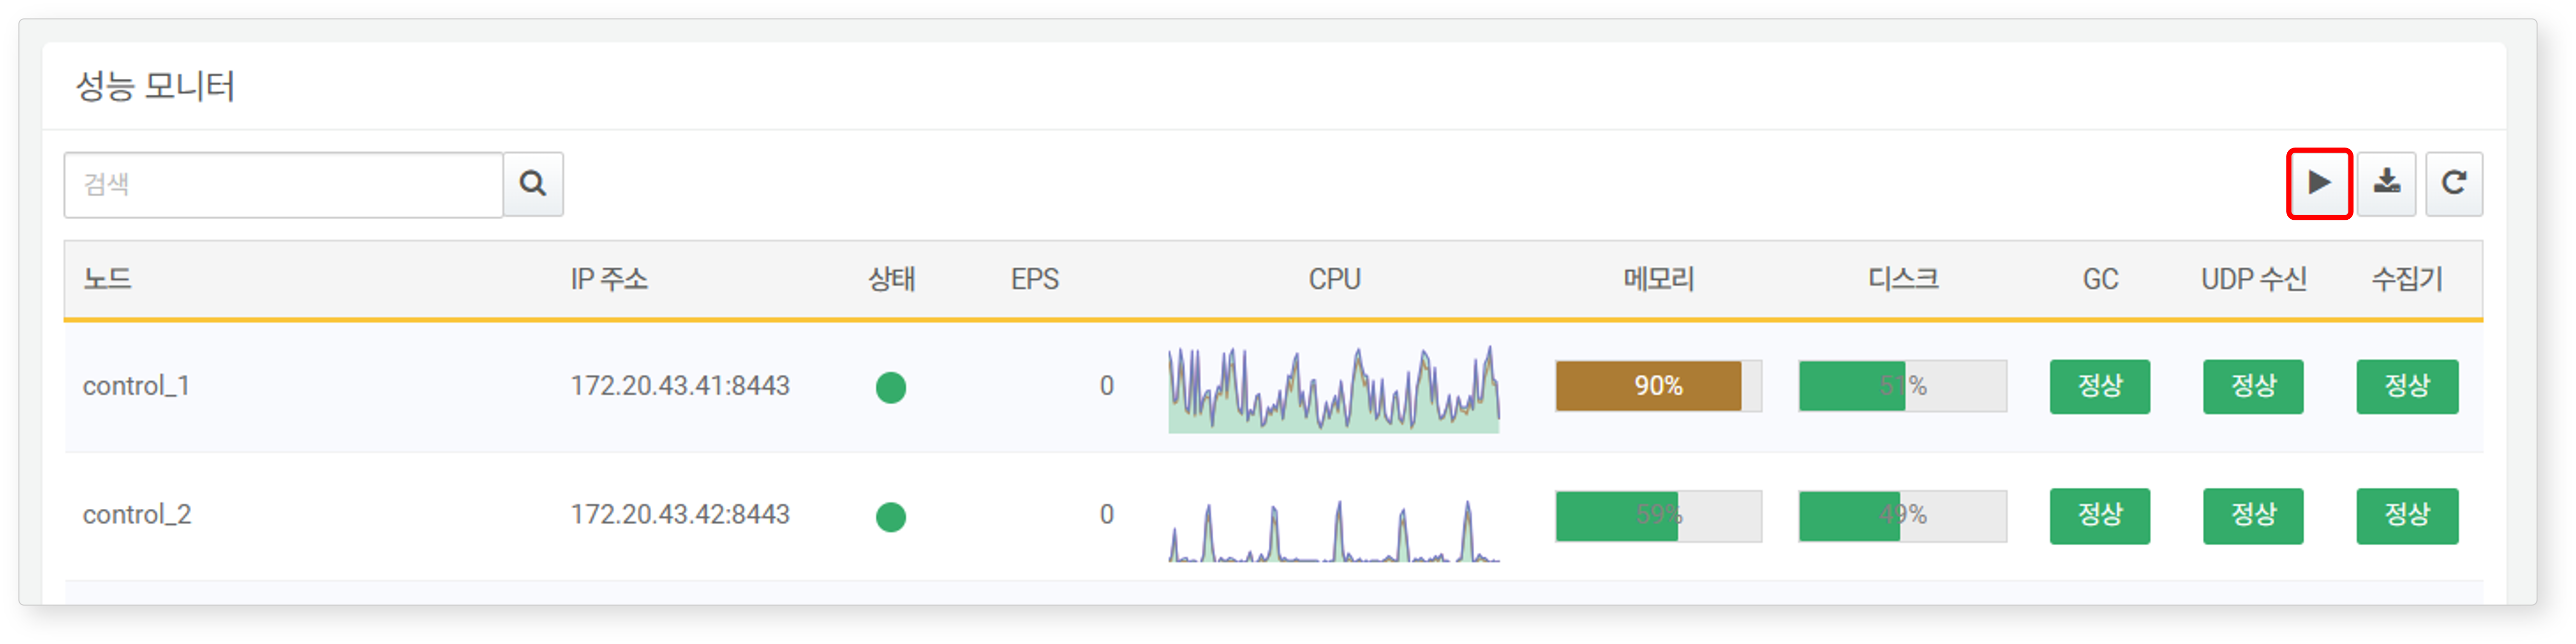
Task: Click the 메모리 column header
Action: coord(1658,279)
